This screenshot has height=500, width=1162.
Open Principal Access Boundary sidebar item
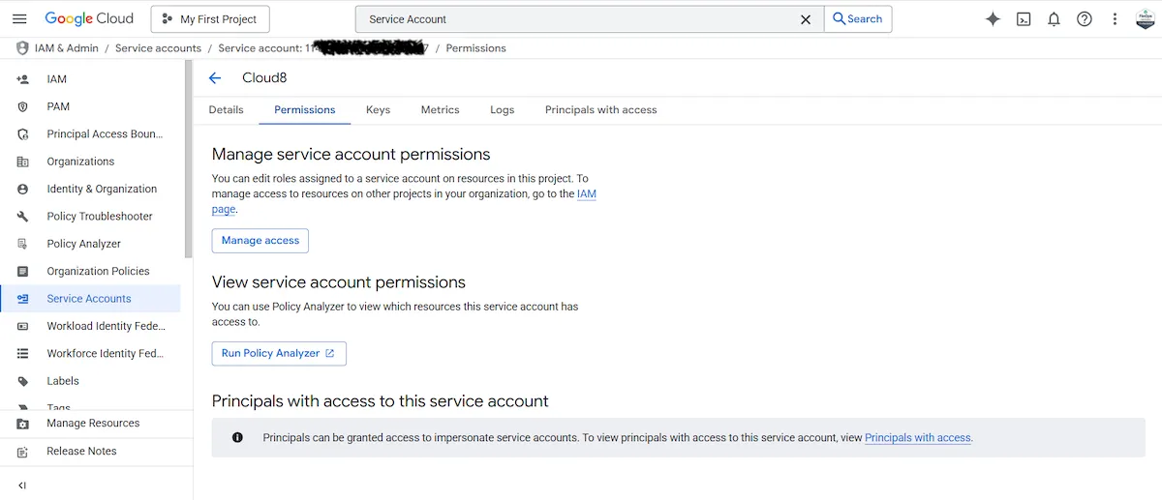[91, 133]
